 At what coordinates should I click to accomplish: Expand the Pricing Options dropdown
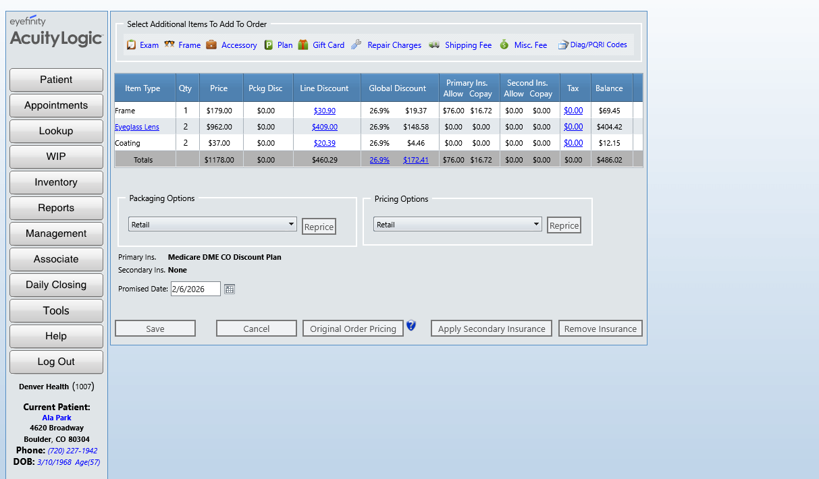457,225
